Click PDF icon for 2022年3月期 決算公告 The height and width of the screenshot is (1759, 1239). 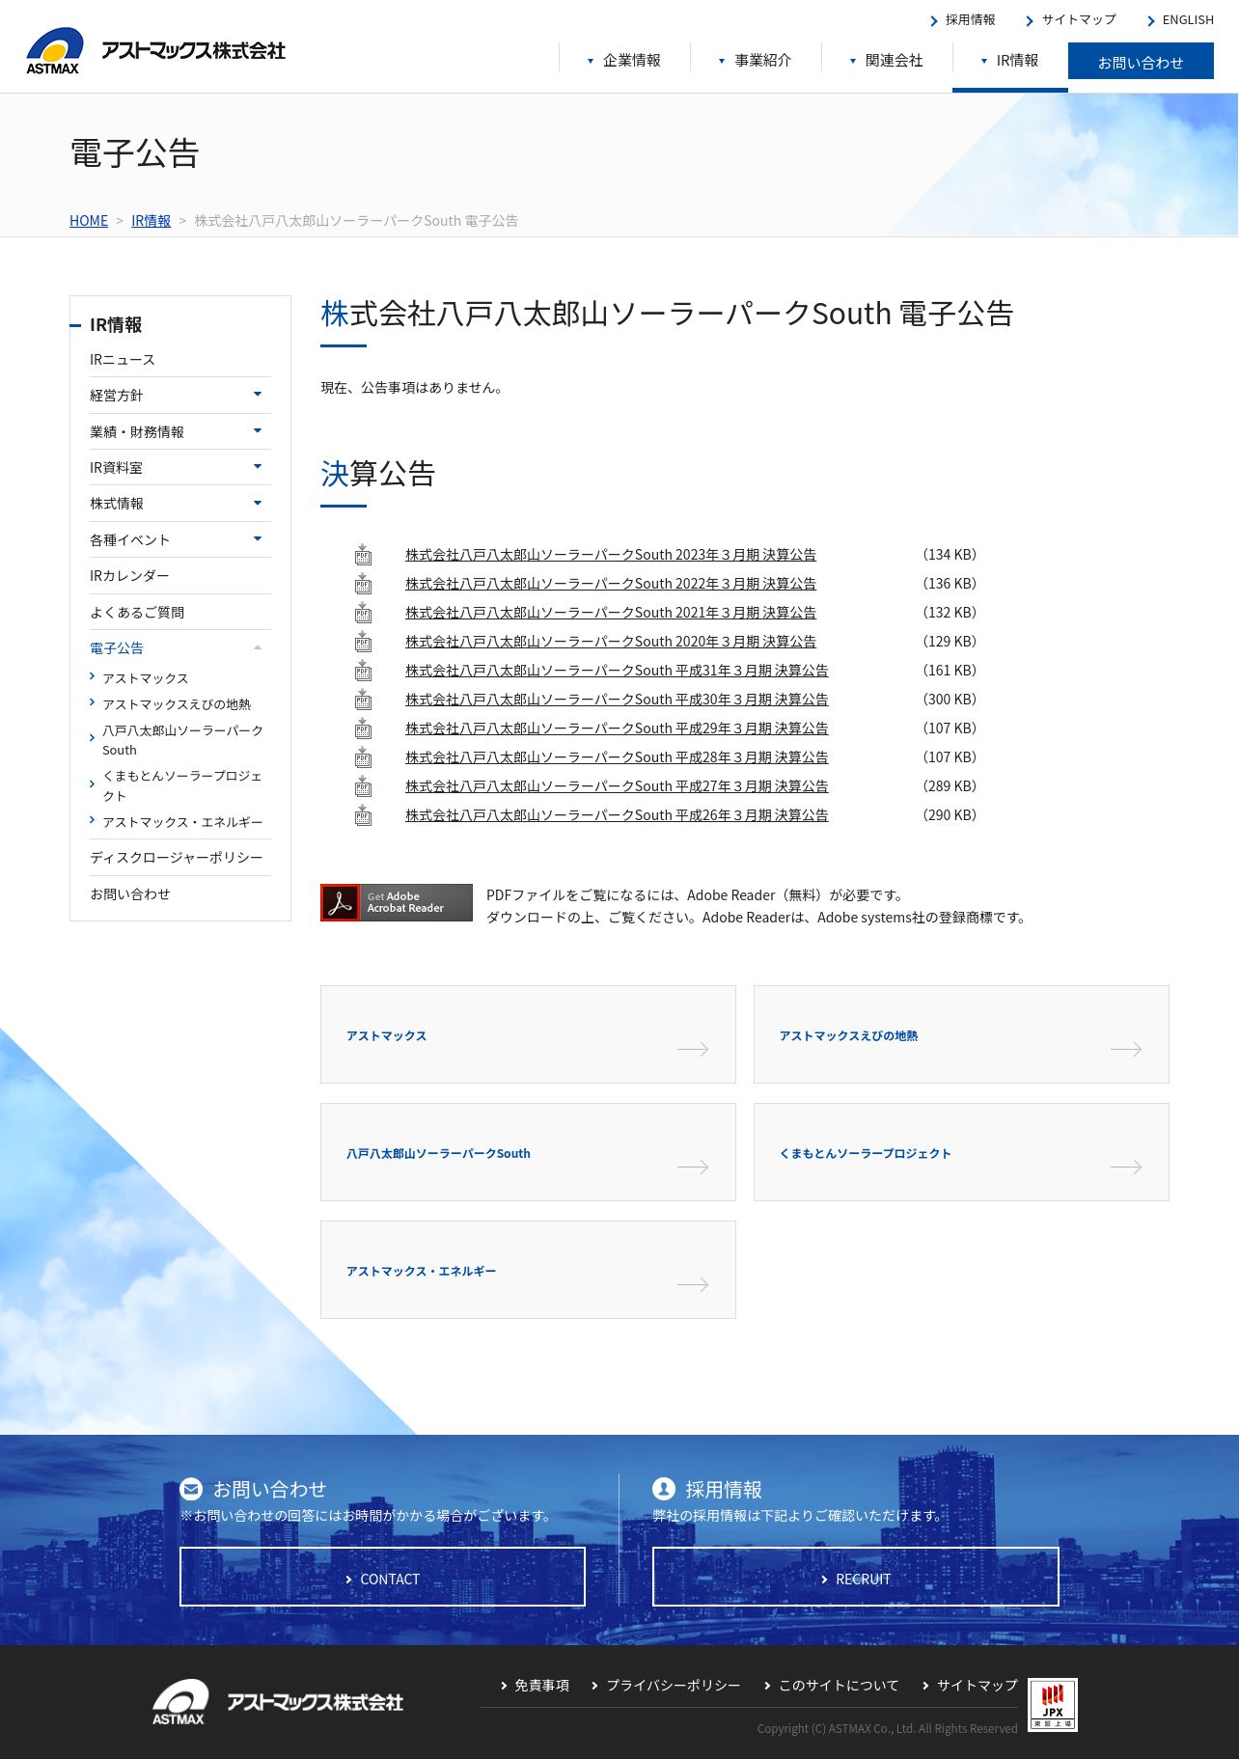click(363, 584)
